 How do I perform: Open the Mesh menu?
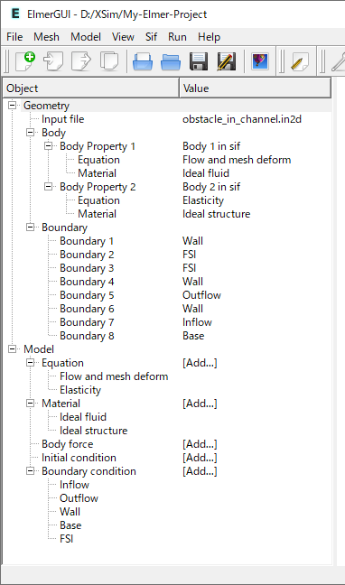coord(46,37)
